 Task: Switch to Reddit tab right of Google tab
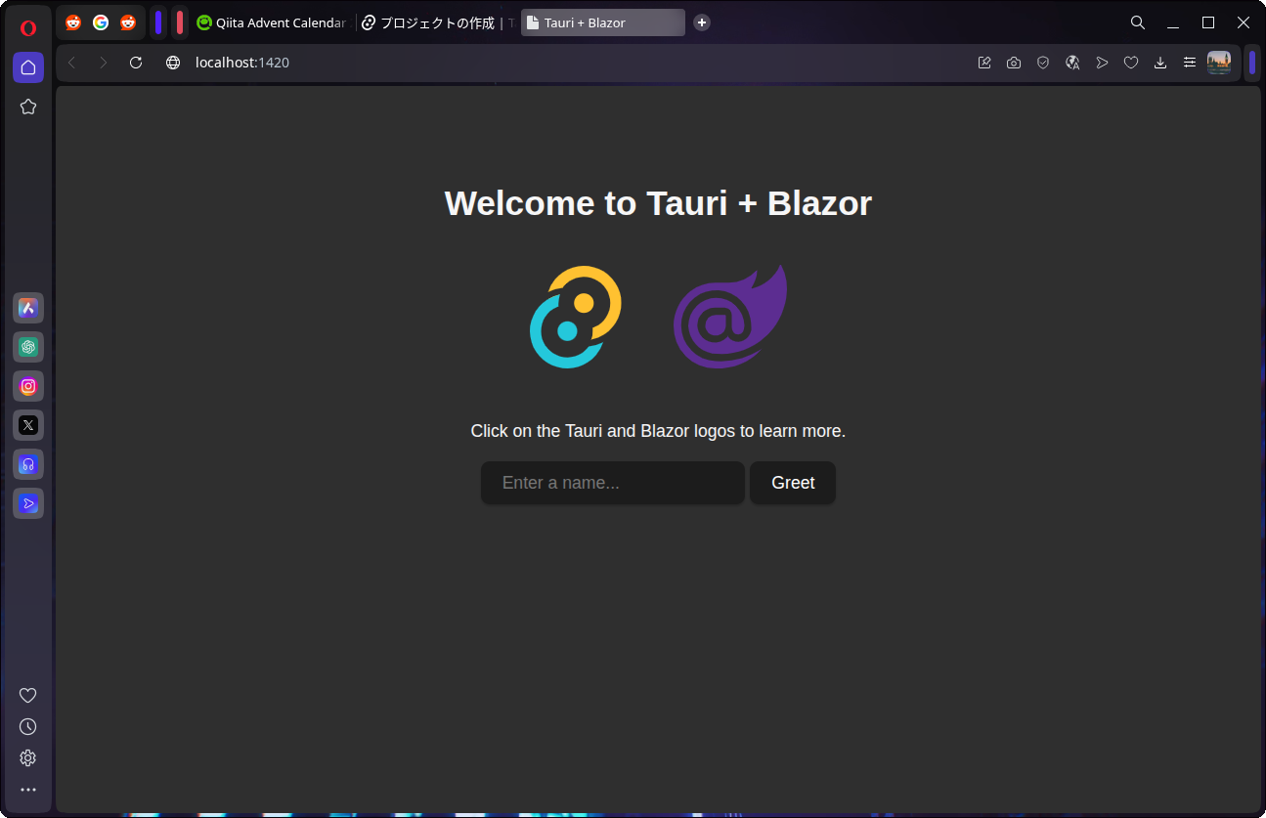tap(128, 22)
